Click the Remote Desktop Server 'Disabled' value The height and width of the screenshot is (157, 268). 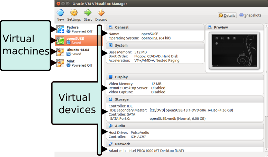point(158,88)
